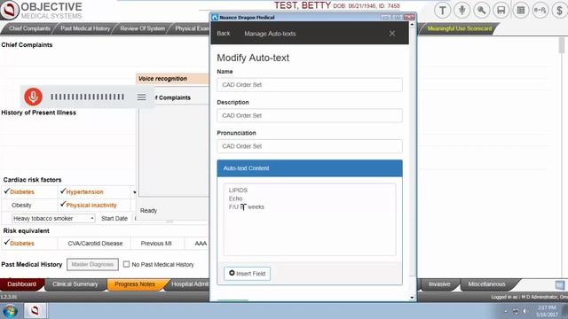Image resolution: width=568 pixels, height=319 pixels.
Task: Check the Previous MI risk equivalent
Action: pyautogui.click(x=156, y=244)
